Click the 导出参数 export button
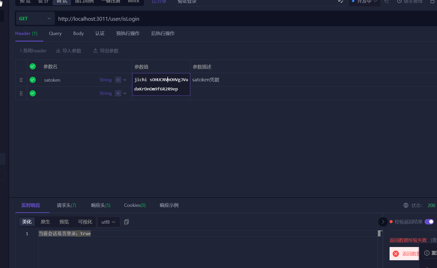437x268 pixels. pyautogui.click(x=106, y=51)
